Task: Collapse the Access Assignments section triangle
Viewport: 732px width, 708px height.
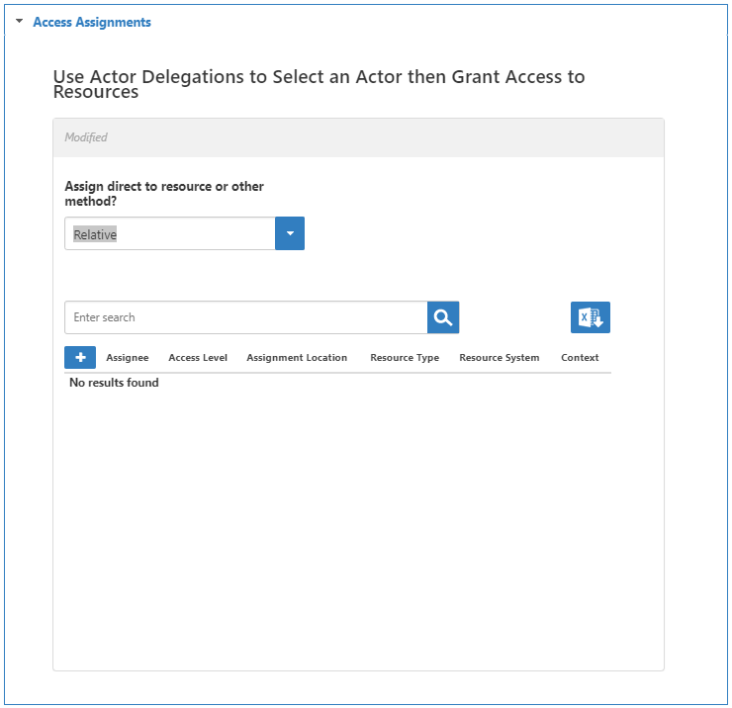Action: [x=19, y=21]
